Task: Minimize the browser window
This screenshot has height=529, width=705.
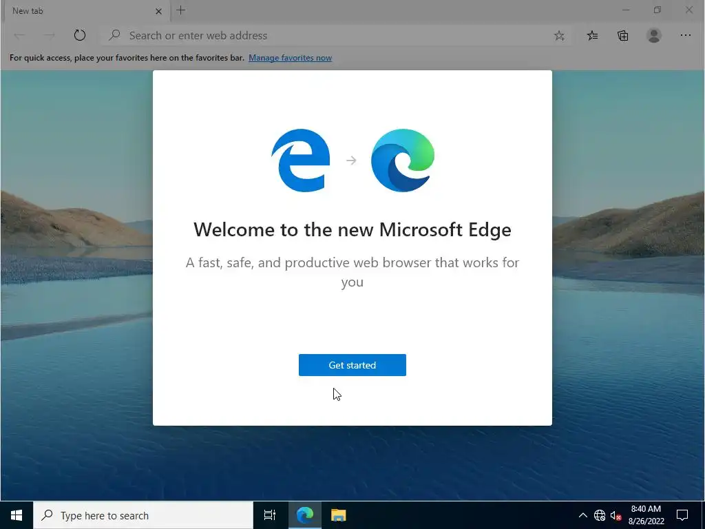Action: click(x=626, y=10)
